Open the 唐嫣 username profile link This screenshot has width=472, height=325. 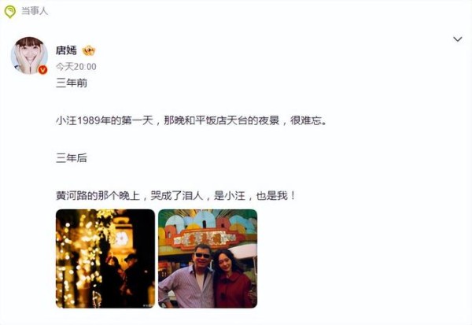pyautogui.click(x=66, y=50)
